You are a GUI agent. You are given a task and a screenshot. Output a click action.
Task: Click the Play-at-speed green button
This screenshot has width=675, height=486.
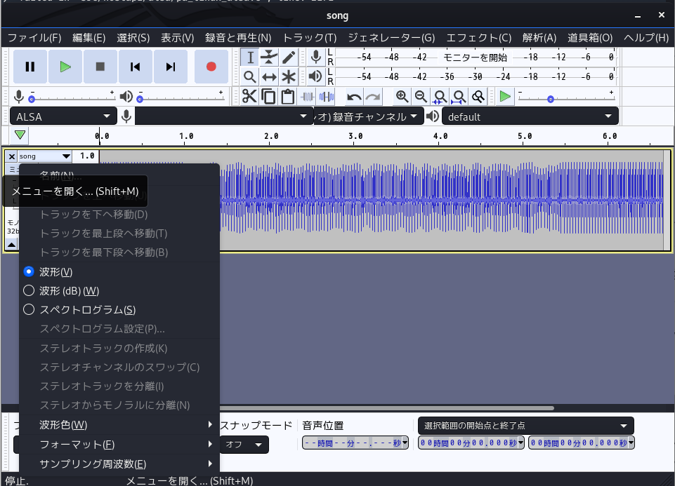point(505,96)
